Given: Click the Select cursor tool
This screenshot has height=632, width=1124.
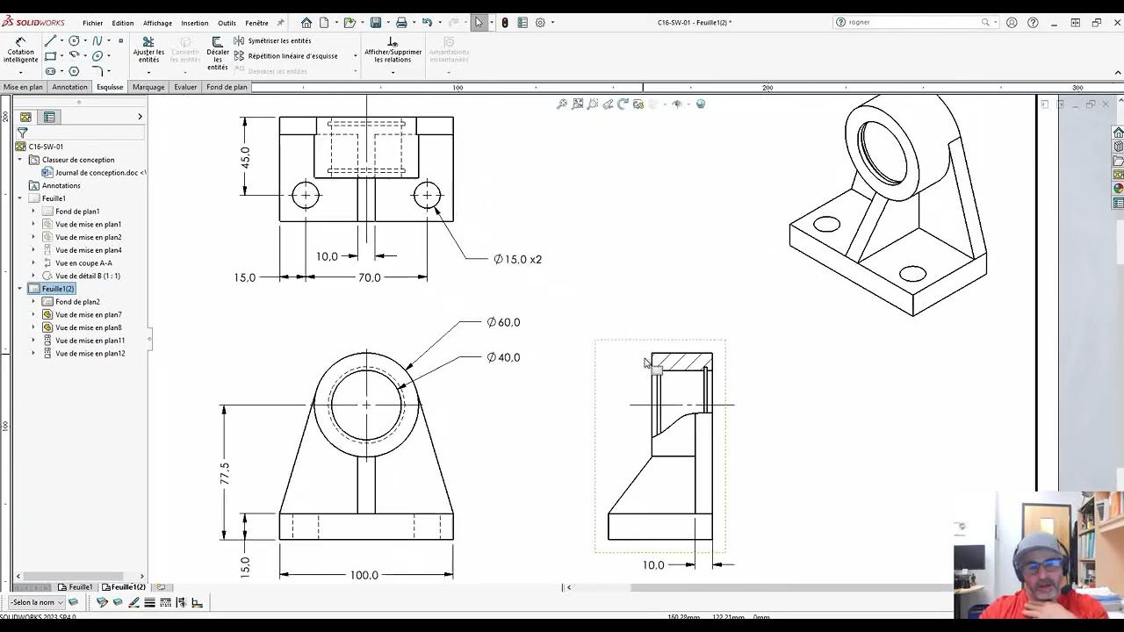Looking at the screenshot, I should pos(479,23).
